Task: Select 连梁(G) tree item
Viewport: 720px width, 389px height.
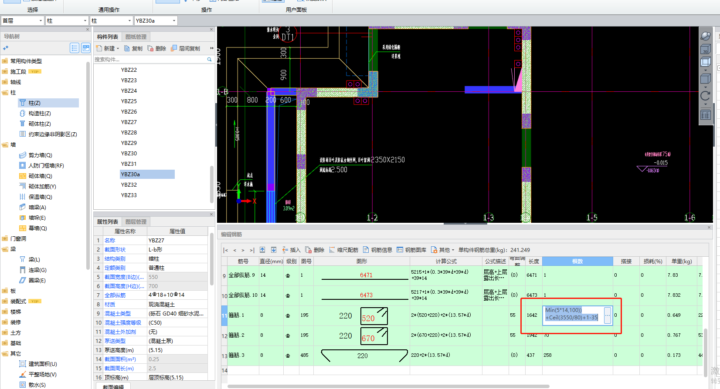Action: coord(37,270)
